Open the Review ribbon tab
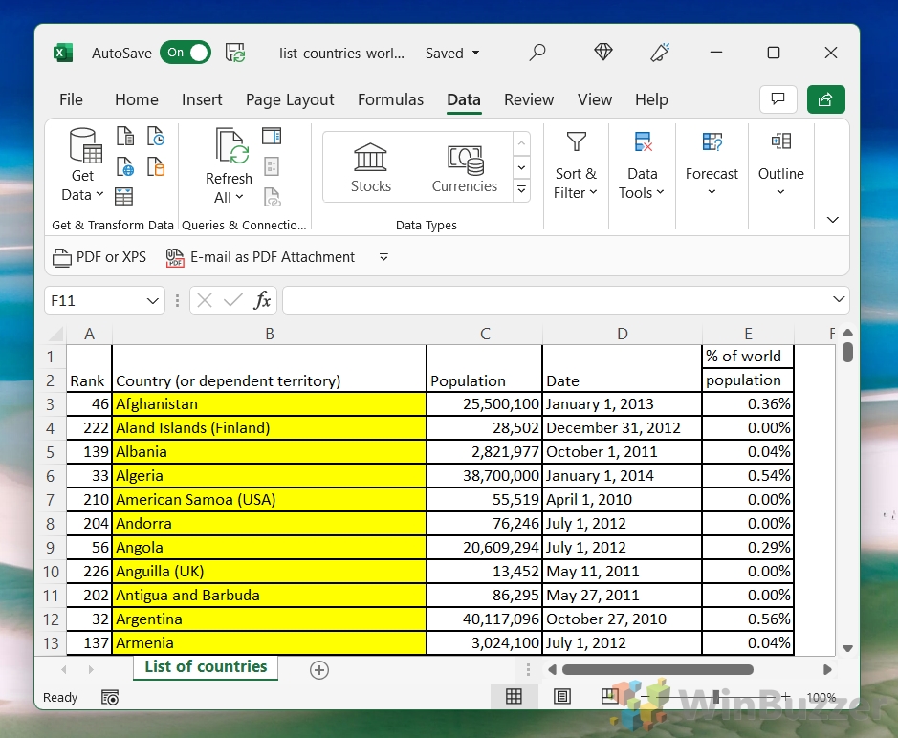 coord(528,99)
